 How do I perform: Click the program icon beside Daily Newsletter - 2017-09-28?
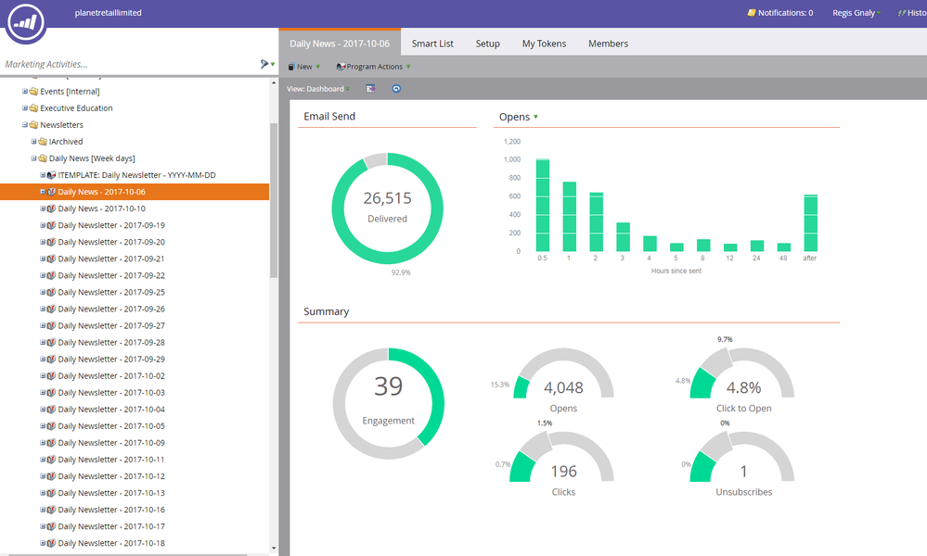coord(51,342)
